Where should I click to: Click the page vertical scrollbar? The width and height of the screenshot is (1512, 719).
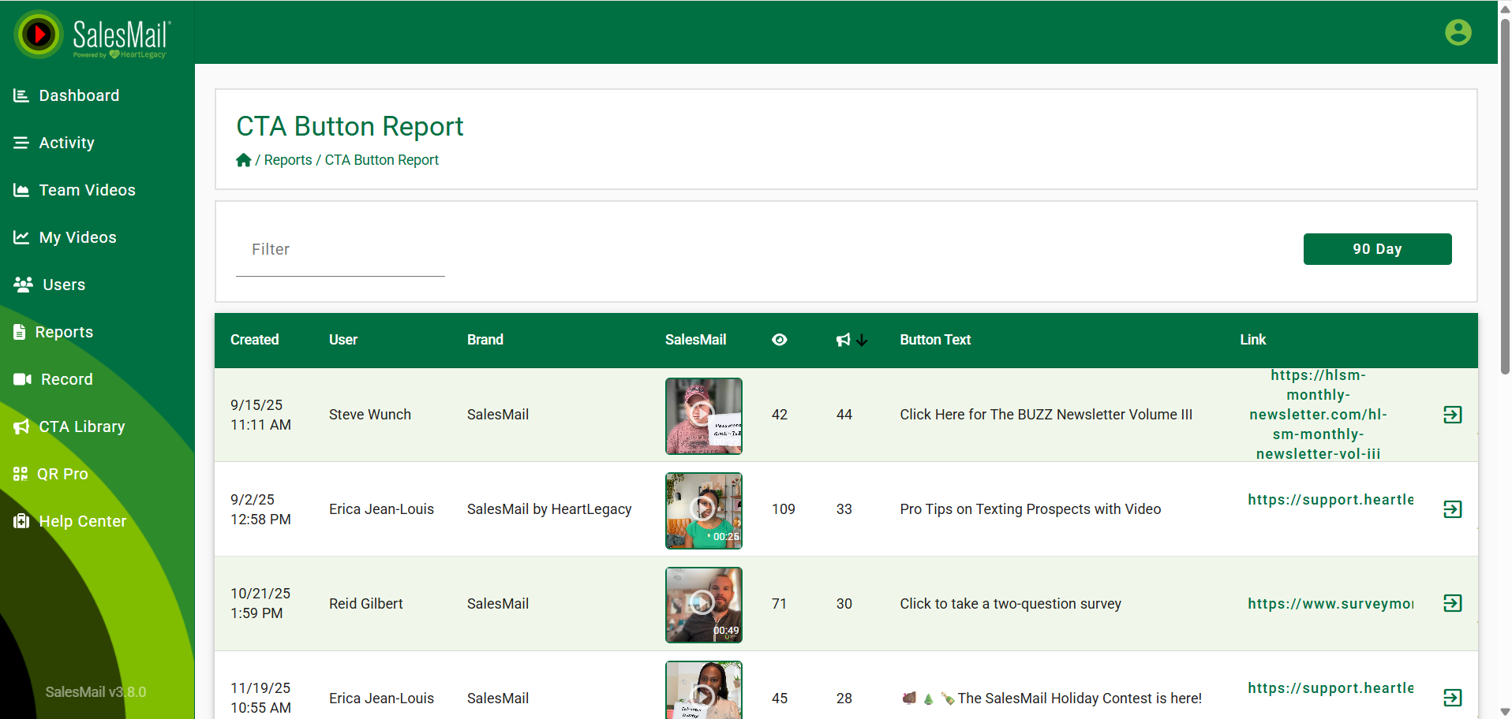pos(1504,197)
